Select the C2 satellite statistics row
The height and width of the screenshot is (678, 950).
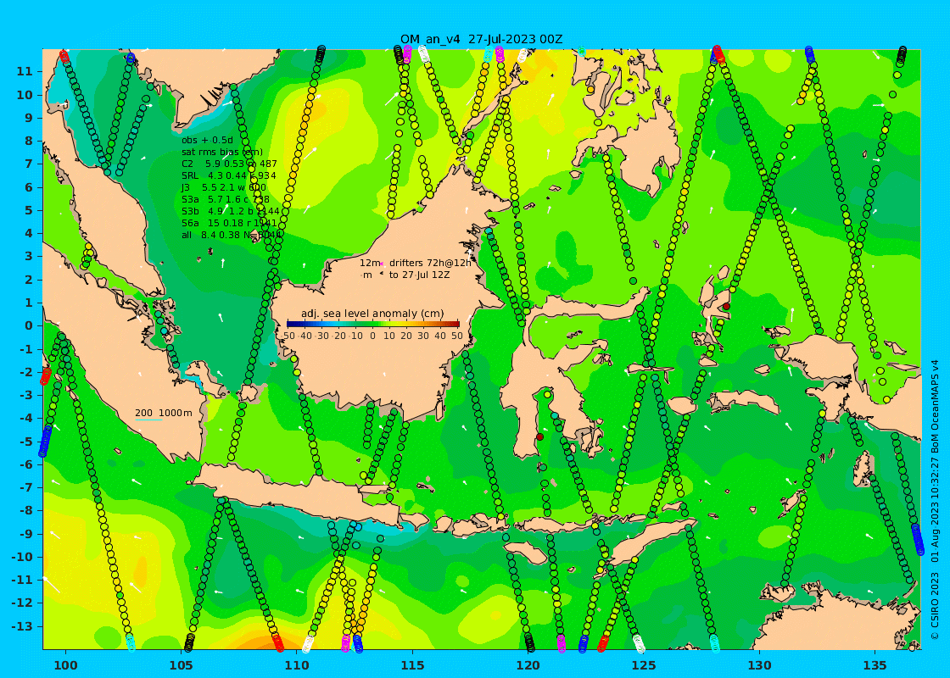(229, 164)
